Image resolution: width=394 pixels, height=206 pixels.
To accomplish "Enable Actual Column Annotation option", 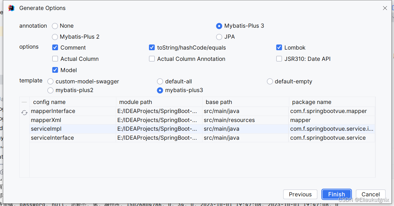I will tap(152, 59).
